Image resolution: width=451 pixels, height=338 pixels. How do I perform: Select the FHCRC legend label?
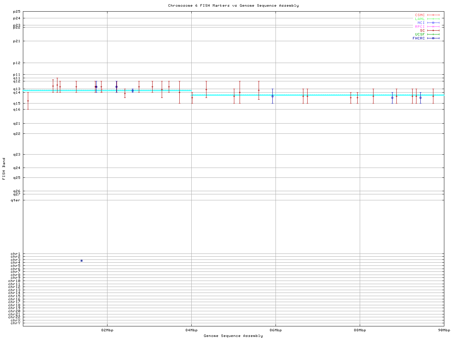[419, 38]
